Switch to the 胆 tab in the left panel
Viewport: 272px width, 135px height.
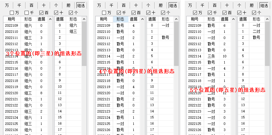click(68, 5)
